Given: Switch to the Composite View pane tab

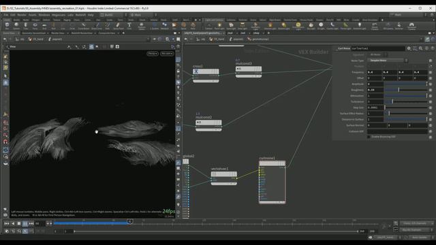Looking at the screenshot, I should (107, 33).
